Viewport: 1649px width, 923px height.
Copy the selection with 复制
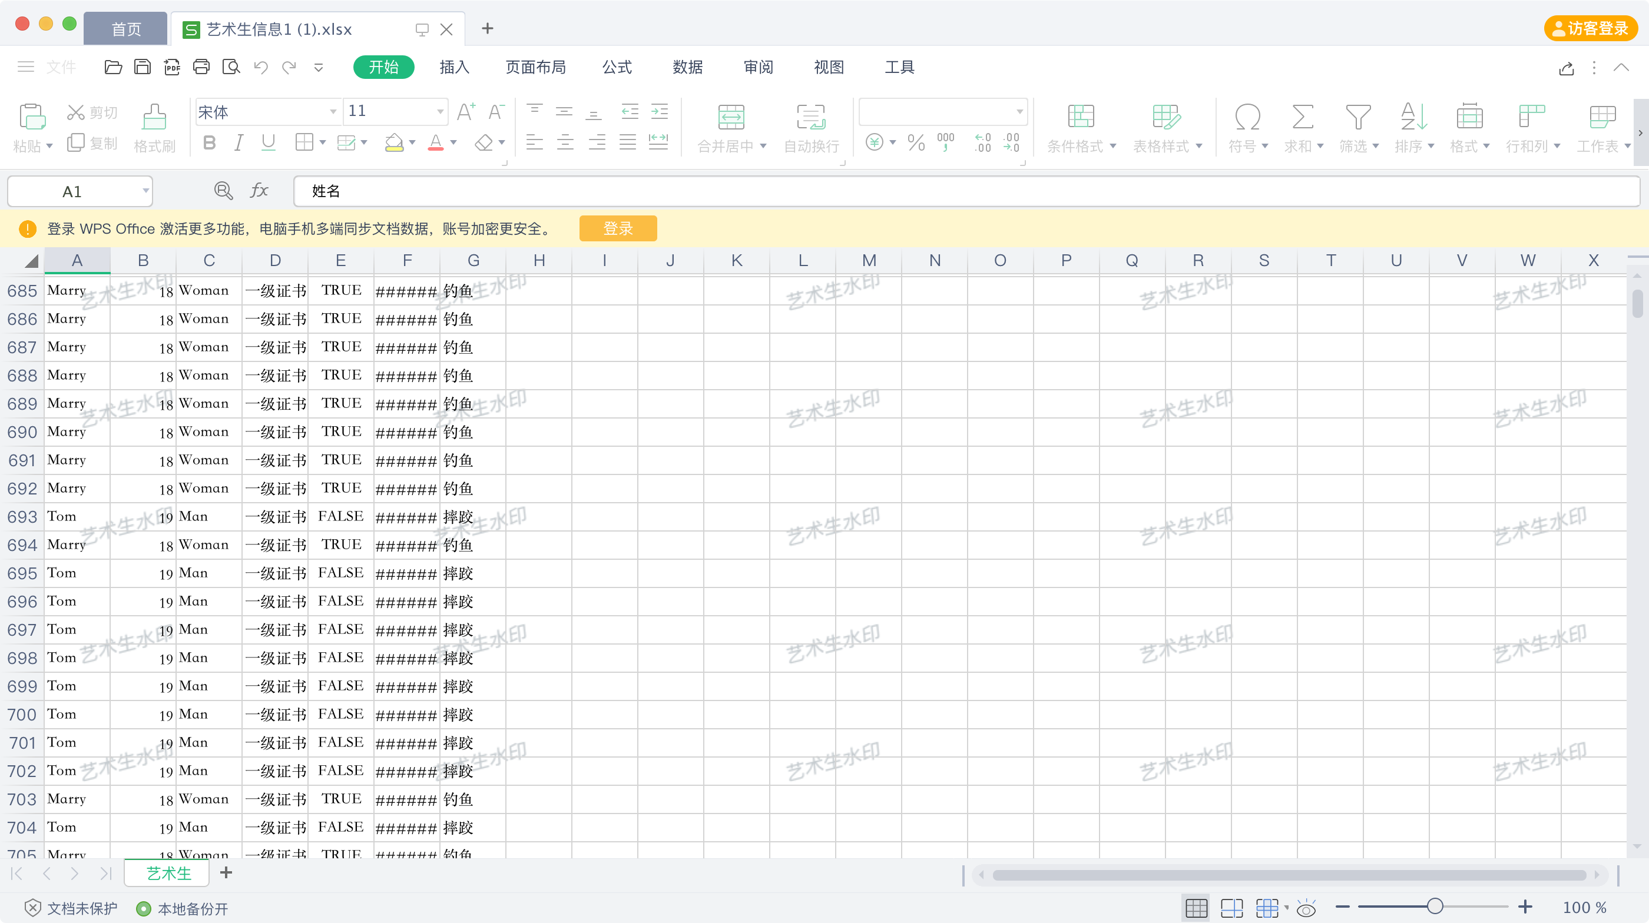(x=92, y=143)
